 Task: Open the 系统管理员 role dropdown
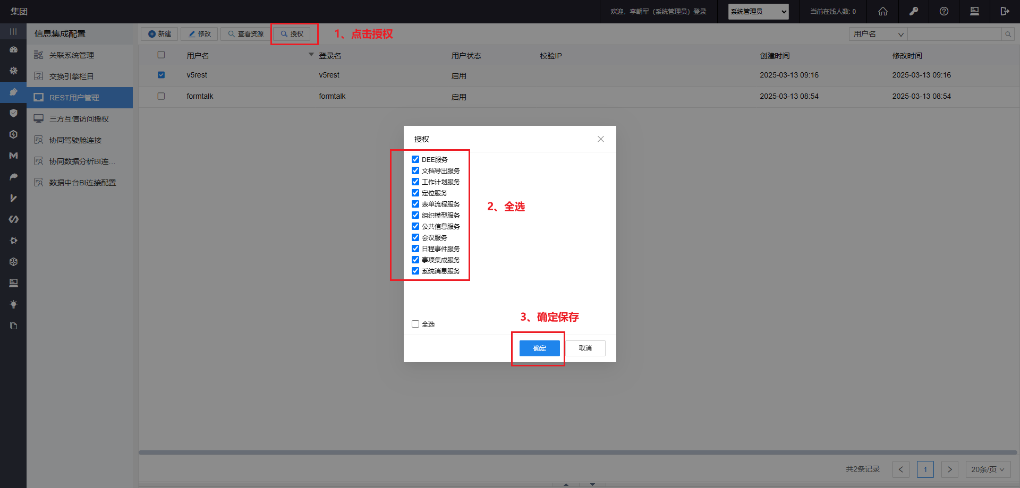point(758,12)
